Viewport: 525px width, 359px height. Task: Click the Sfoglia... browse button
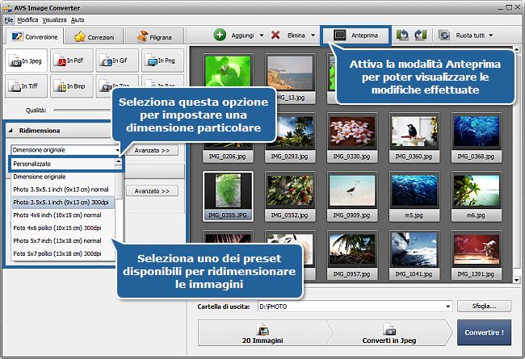(x=484, y=306)
